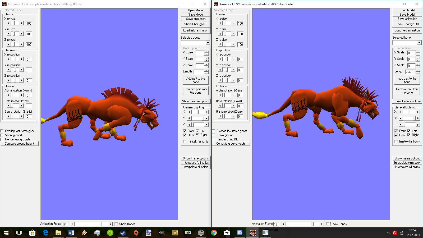Click the X re-size slider in left window
The width and height of the screenshot is (423, 238).
coord(15,23)
